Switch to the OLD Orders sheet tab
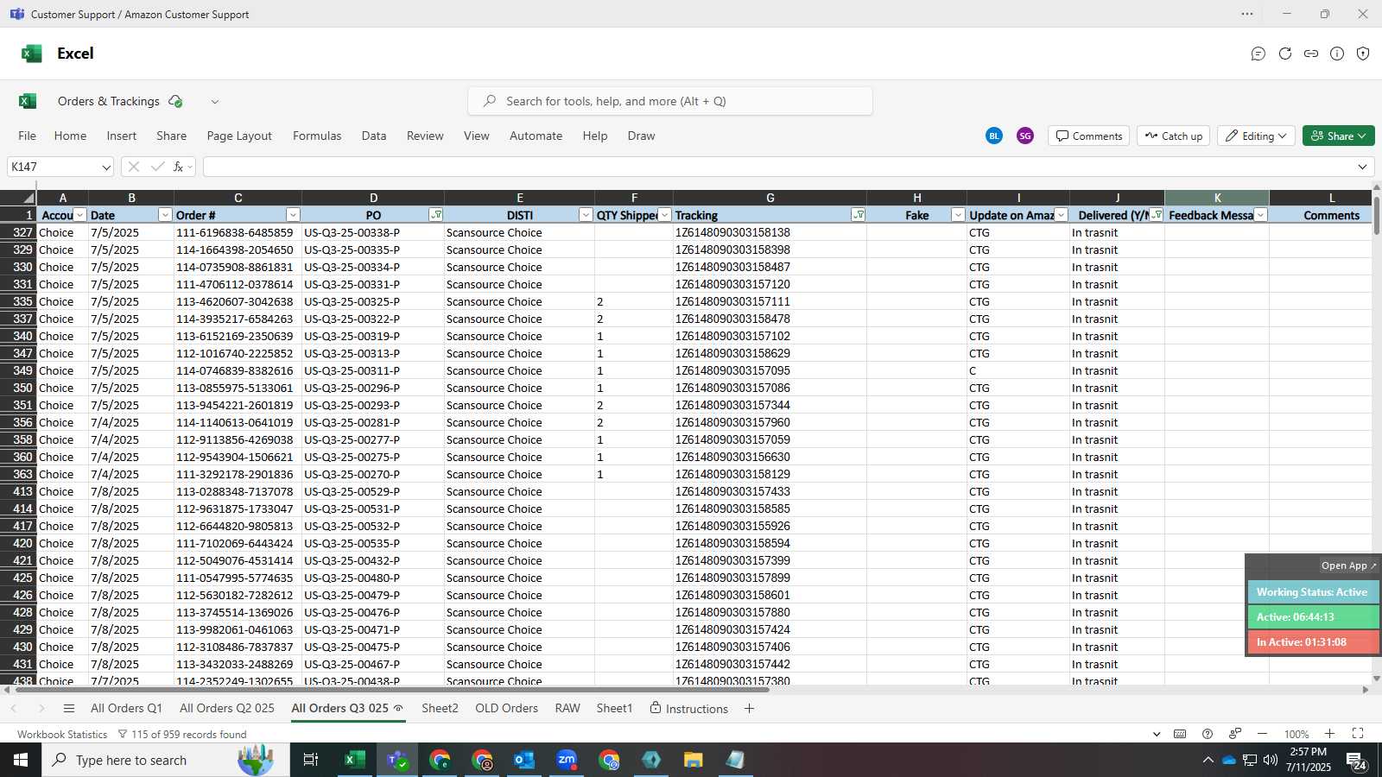 (x=506, y=708)
